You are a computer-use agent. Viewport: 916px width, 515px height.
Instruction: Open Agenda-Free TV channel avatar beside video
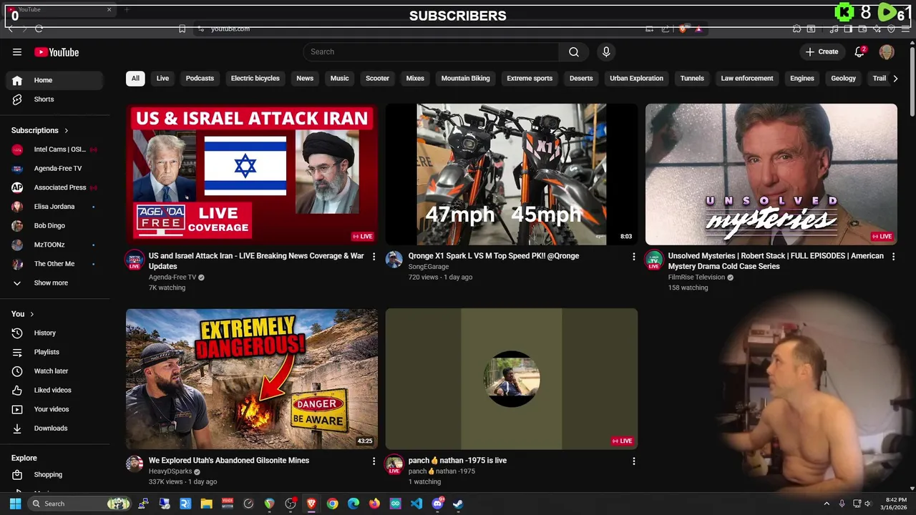(135, 259)
